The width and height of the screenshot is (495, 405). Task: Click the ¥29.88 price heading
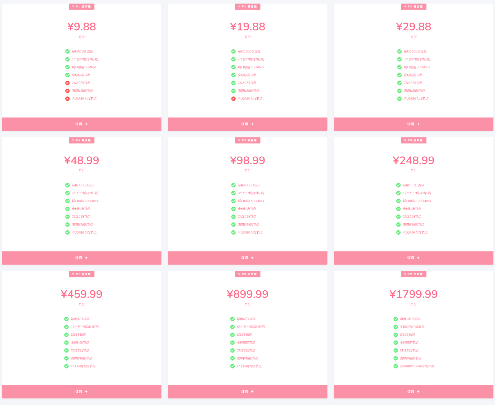click(413, 27)
